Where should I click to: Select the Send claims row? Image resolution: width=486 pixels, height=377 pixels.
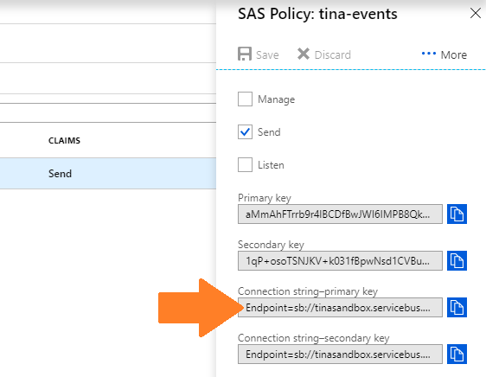tap(108, 173)
